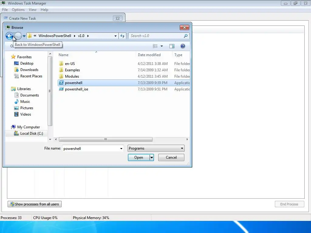Screen dimensions: 311x233
Task: Open help with the question mark icon
Action: 183,46
